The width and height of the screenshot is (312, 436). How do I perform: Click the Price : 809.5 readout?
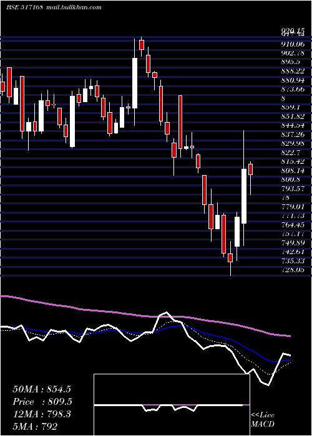point(42,402)
